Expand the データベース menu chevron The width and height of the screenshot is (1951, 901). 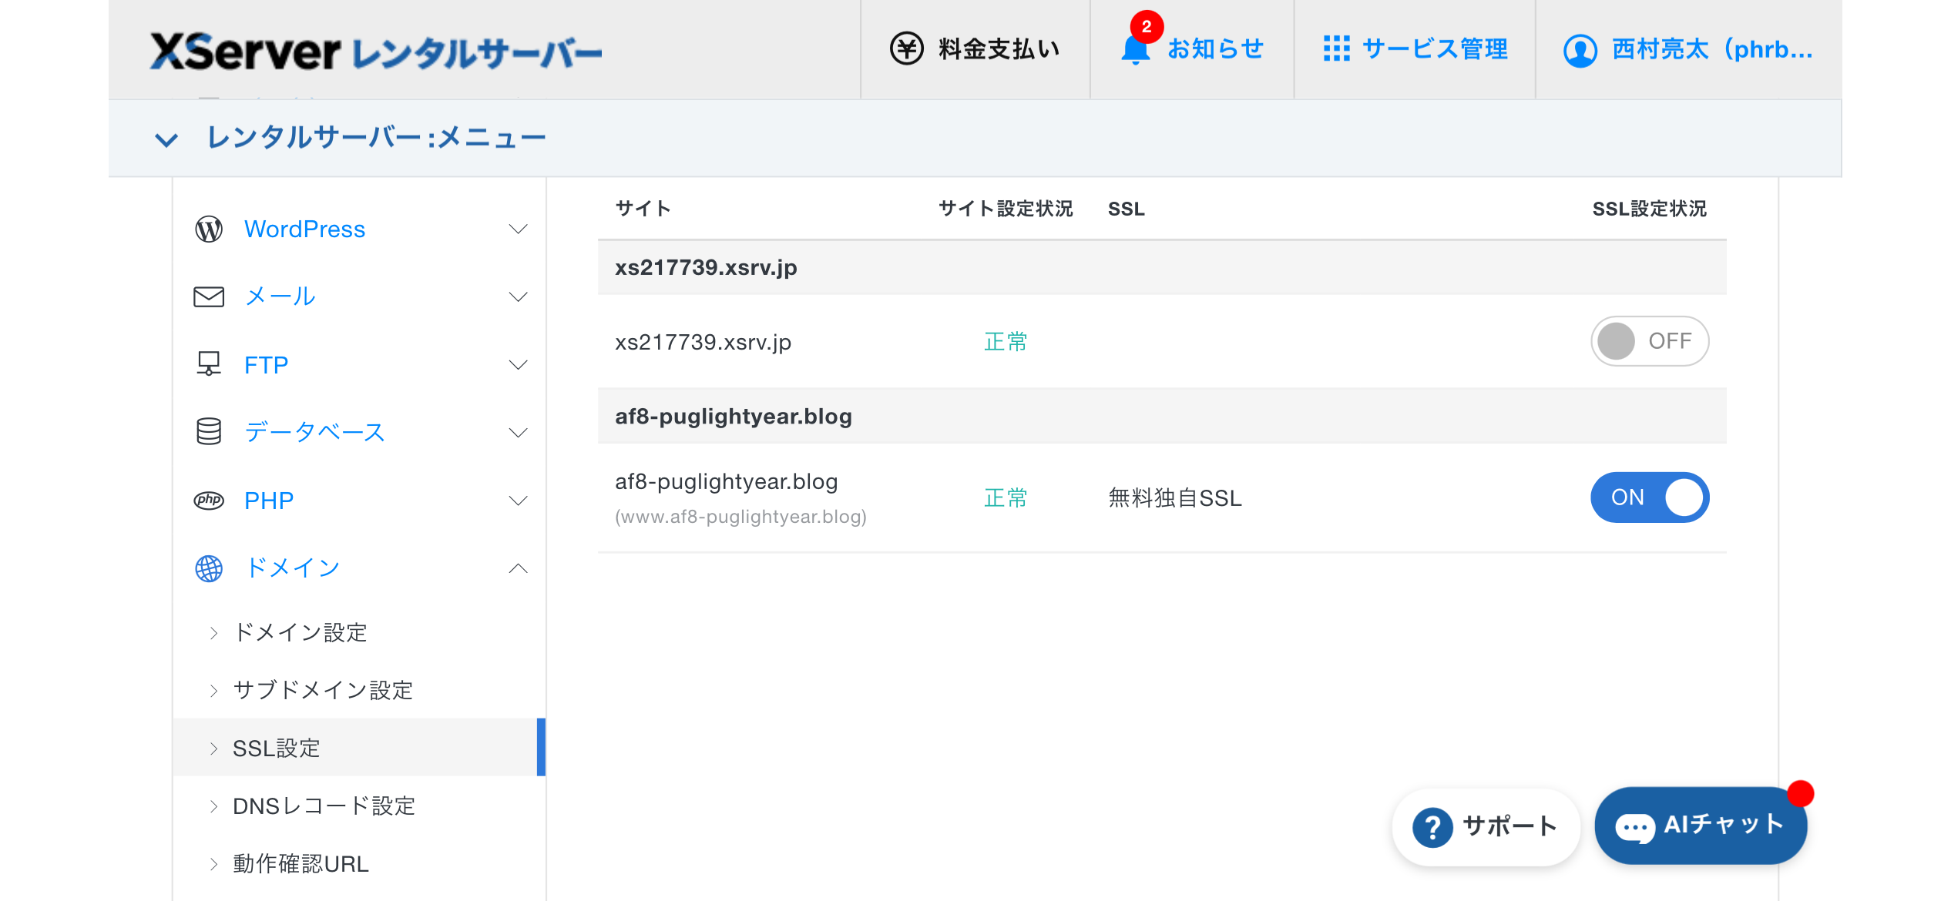tap(519, 432)
